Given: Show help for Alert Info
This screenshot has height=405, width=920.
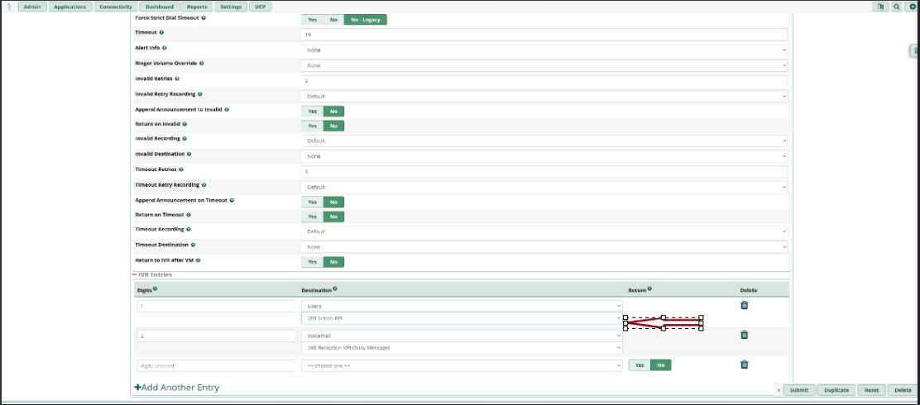Looking at the screenshot, I should [x=165, y=47].
